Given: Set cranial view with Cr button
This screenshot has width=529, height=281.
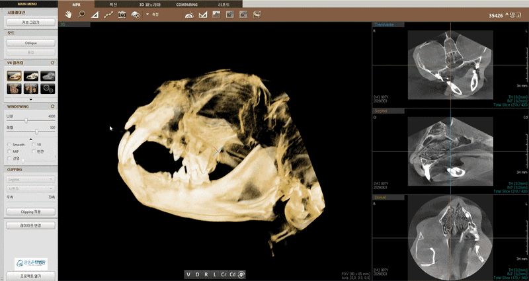Looking at the screenshot, I should [224, 274].
